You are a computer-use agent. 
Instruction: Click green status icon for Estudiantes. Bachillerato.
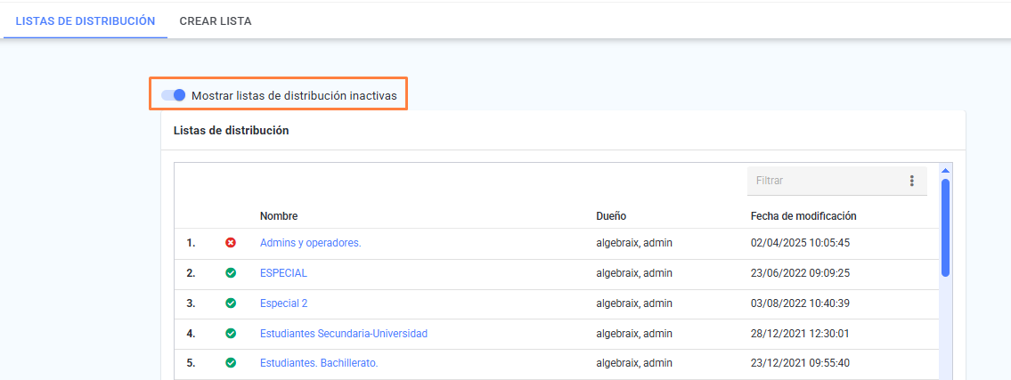coord(230,363)
